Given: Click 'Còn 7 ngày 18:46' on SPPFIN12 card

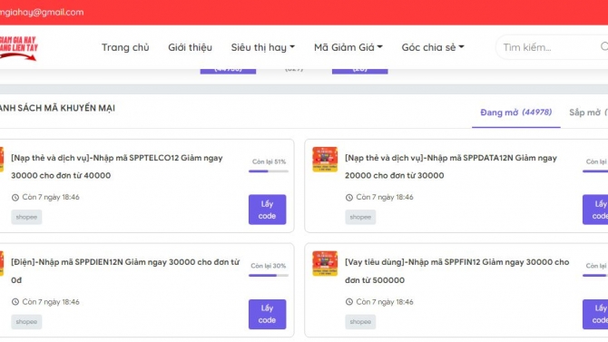Looking at the screenshot, I should [385, 302].
